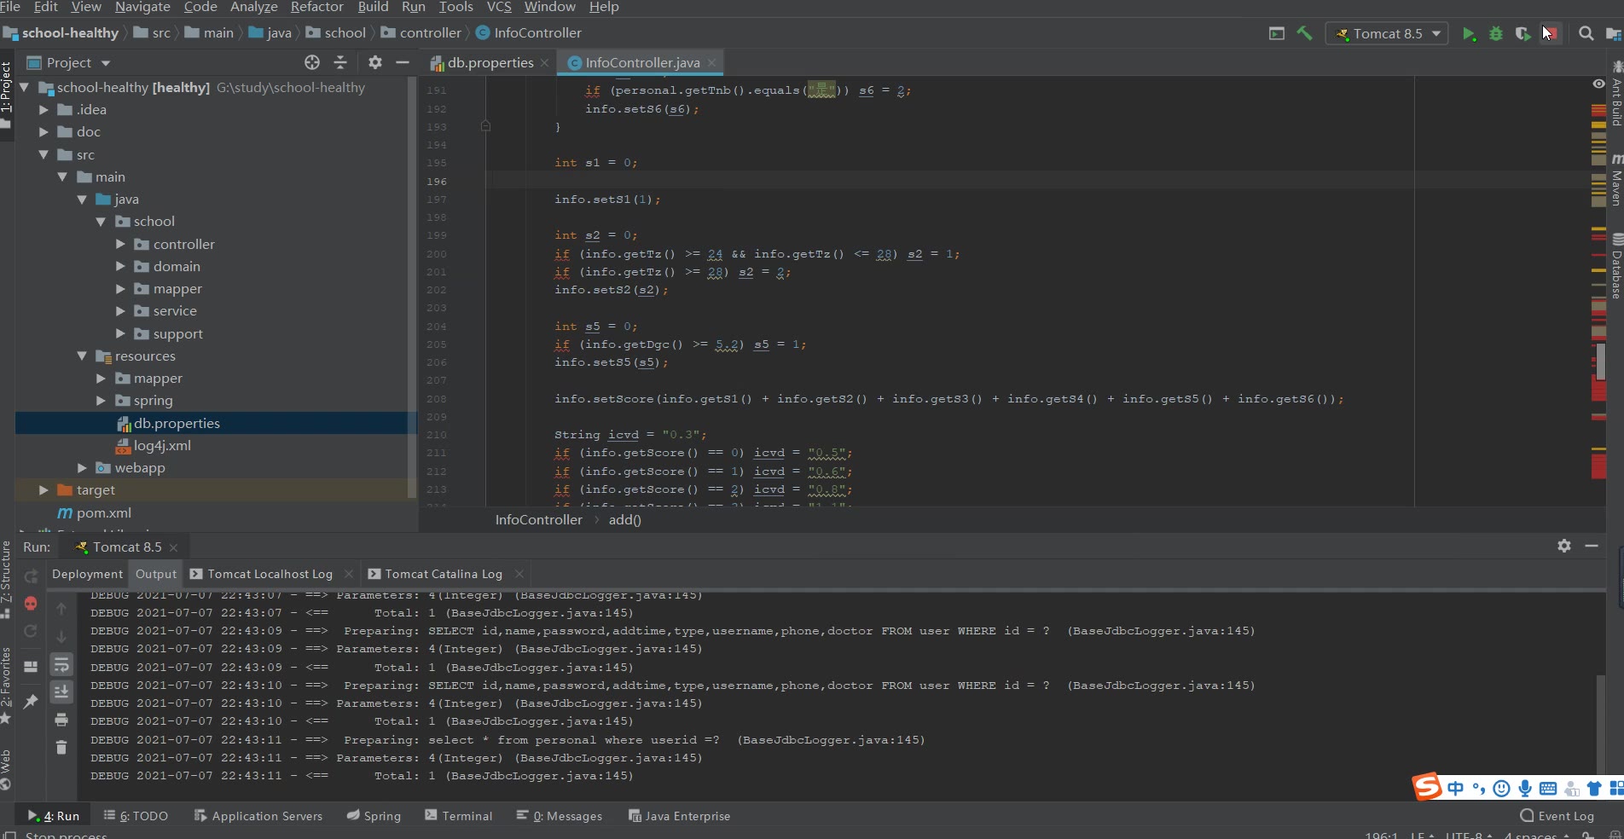Click the Project panel gear icon
The width and height of the screenshot is (1624, 839).
(374, 62)
